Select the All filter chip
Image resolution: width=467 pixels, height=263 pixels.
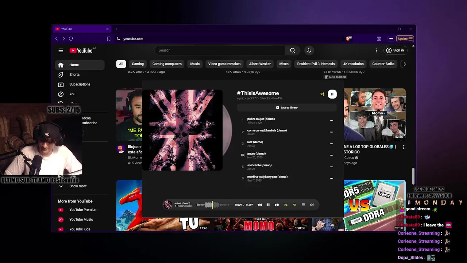tap(121, 64)
